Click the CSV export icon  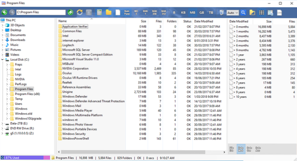point(280,13)
